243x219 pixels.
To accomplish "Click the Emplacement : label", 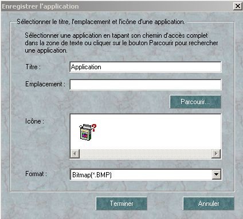I will (x=45, y=84).
